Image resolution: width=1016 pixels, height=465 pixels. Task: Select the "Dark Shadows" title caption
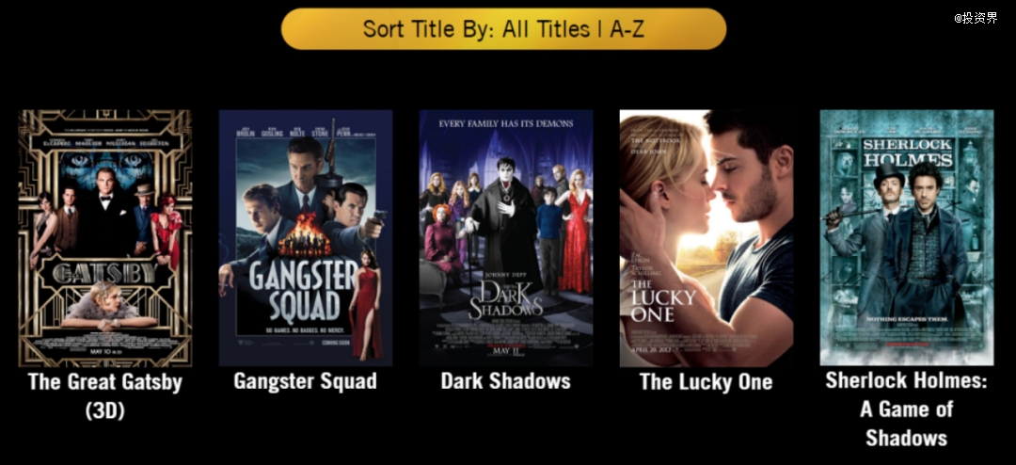[505, 381]
